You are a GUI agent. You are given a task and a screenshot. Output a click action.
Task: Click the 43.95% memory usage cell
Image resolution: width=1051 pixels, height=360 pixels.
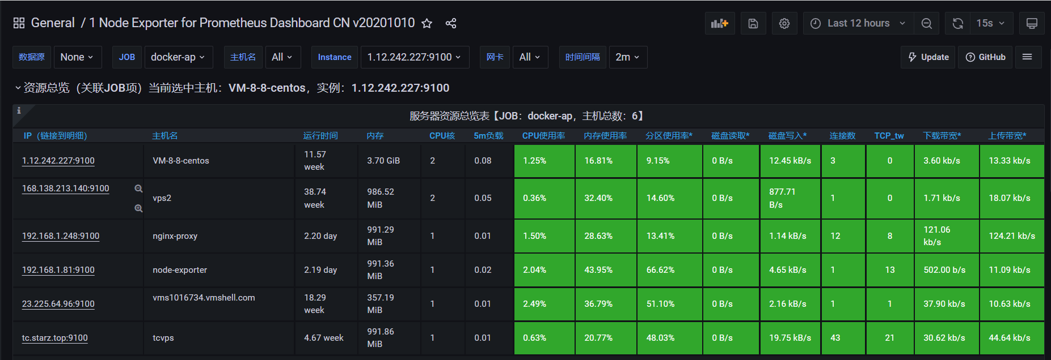tap(606, 270)
